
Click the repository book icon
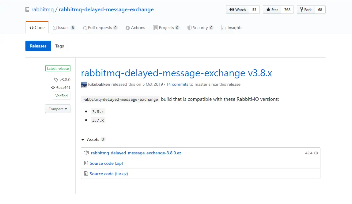point(27,10)
